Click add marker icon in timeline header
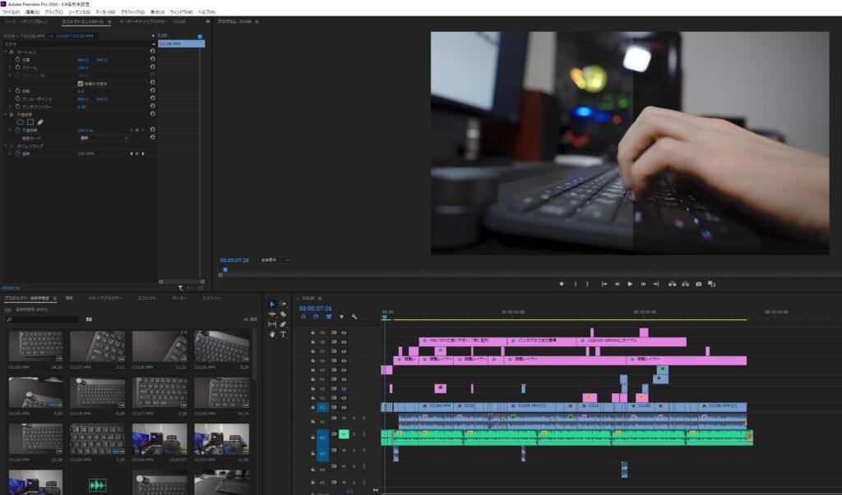The height and width of the screenshot is (495, 842). [341, 317]
